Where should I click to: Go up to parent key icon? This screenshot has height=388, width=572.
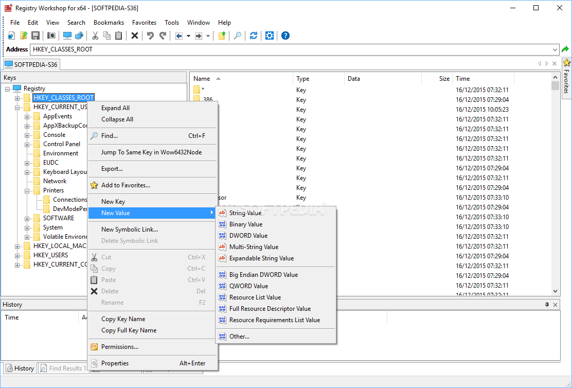click(222, 36)
